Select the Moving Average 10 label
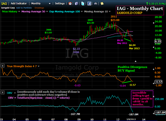 pos(96,12)
